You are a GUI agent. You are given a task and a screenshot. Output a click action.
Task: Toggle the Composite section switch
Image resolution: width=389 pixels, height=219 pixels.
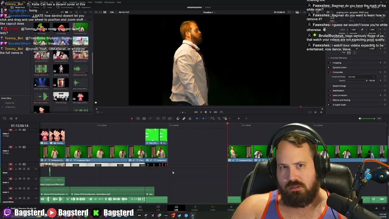click(x=330, y=72)
